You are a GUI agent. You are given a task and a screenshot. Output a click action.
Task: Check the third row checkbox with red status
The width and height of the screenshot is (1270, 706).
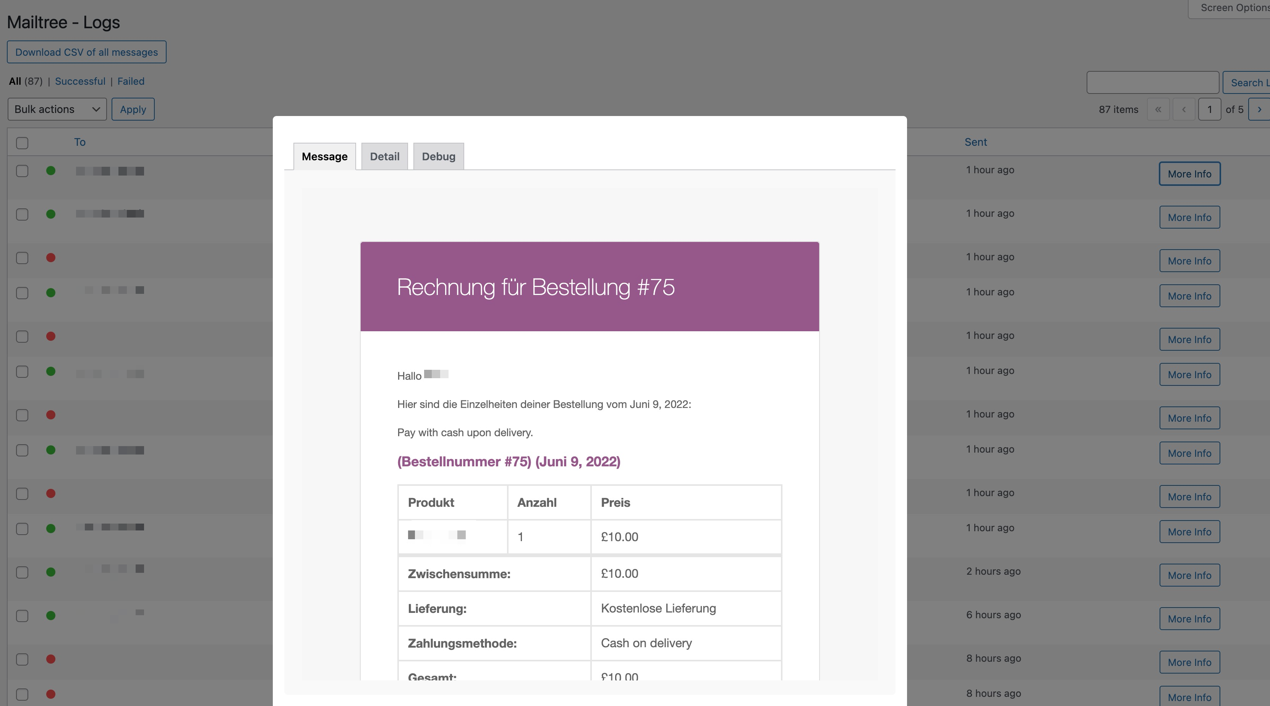click(22, 258)
